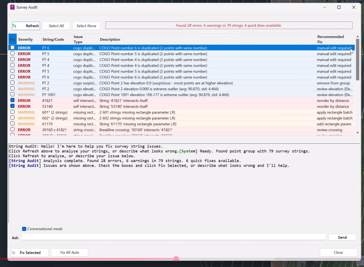Click the green refresh arrows icon

[x=15, y=26]
